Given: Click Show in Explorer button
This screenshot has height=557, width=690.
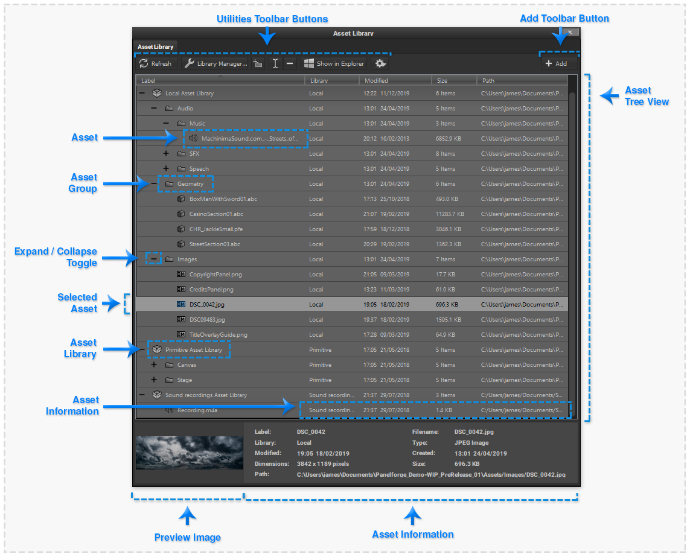Looking at the screenshot, I should point(334,63).
